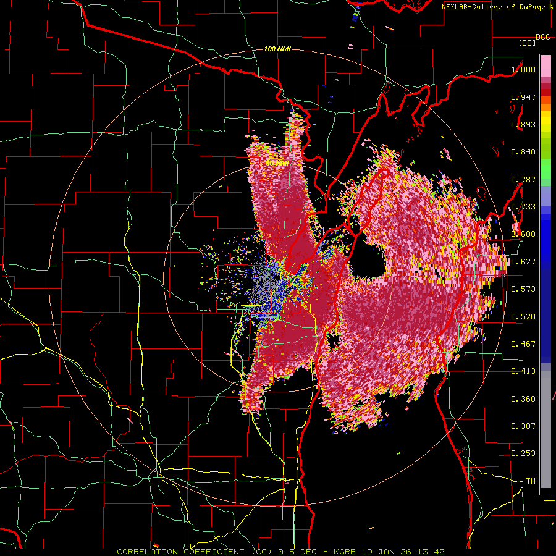Select the 0.947 scale value
The width and height of the screenshot is (556, 556).
point(523,97)
